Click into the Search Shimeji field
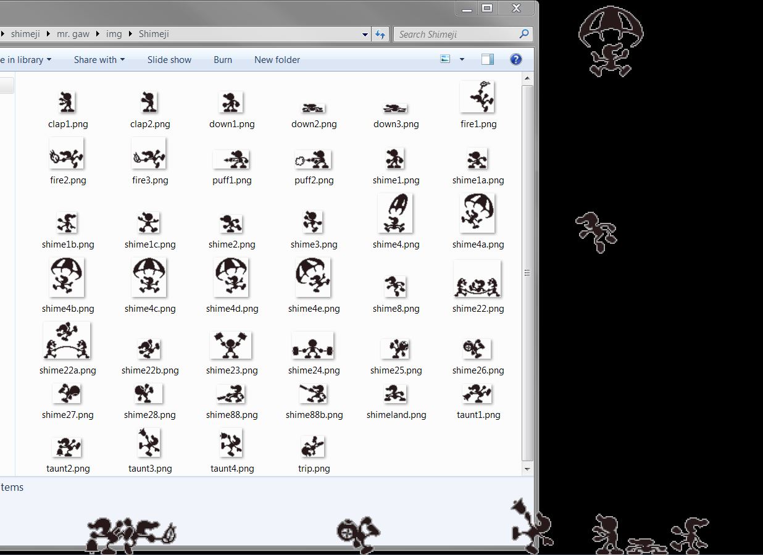This screenshot has height=555, width=763. (457, 34)
